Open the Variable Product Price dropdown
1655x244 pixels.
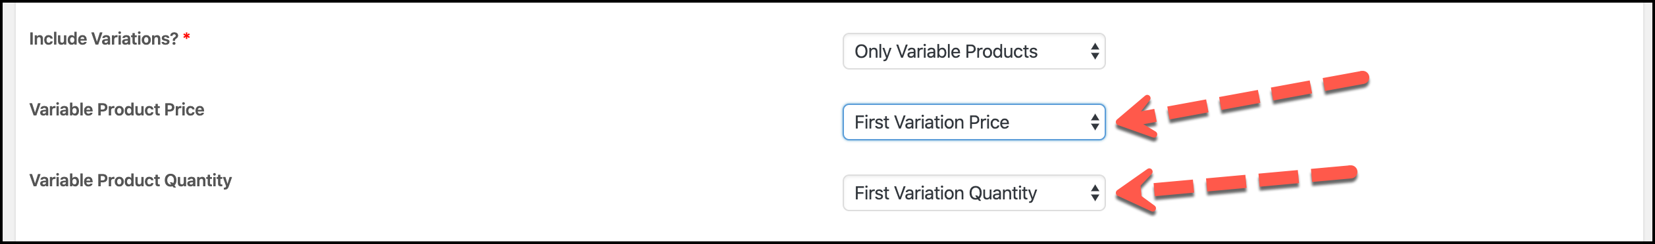point(974,122)
